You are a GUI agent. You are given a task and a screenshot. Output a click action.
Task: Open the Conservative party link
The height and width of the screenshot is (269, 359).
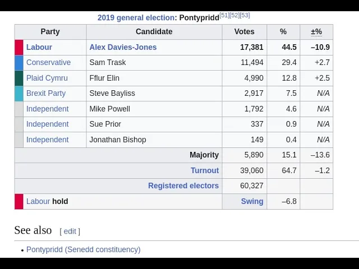click(x=49, y=62)
